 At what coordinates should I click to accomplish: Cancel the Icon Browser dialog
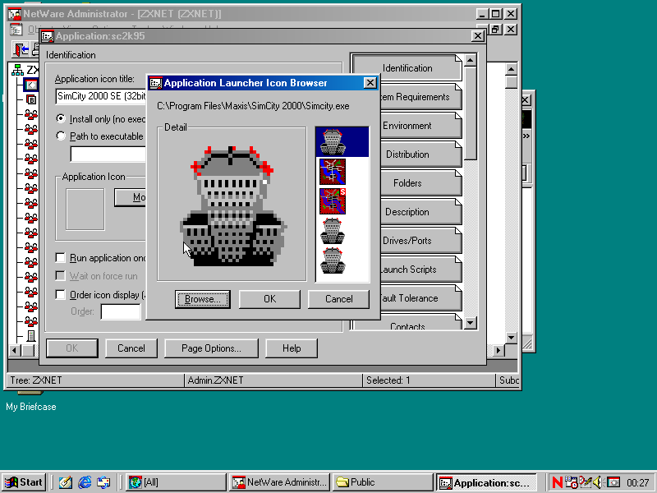click(339, 299)
